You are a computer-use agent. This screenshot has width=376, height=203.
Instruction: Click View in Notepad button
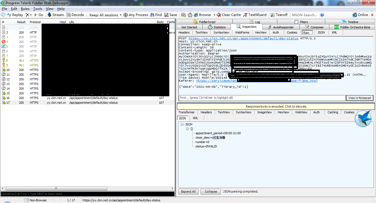coord(360,98)
